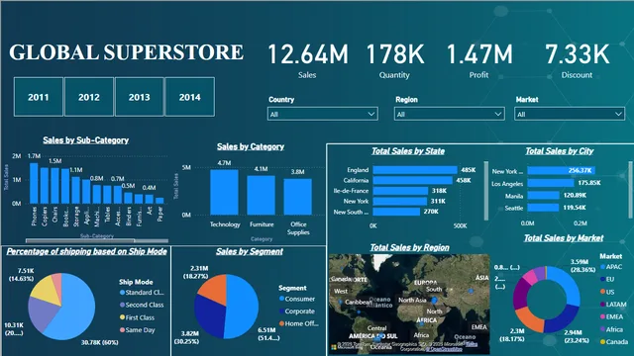Click APAC market legend entry

(x=611, y=266)
